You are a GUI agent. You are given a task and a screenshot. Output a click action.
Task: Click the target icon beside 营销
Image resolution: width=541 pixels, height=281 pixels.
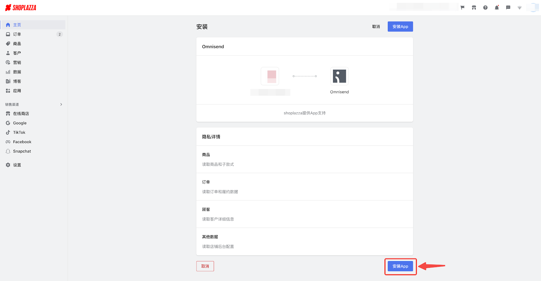point(8,63)
